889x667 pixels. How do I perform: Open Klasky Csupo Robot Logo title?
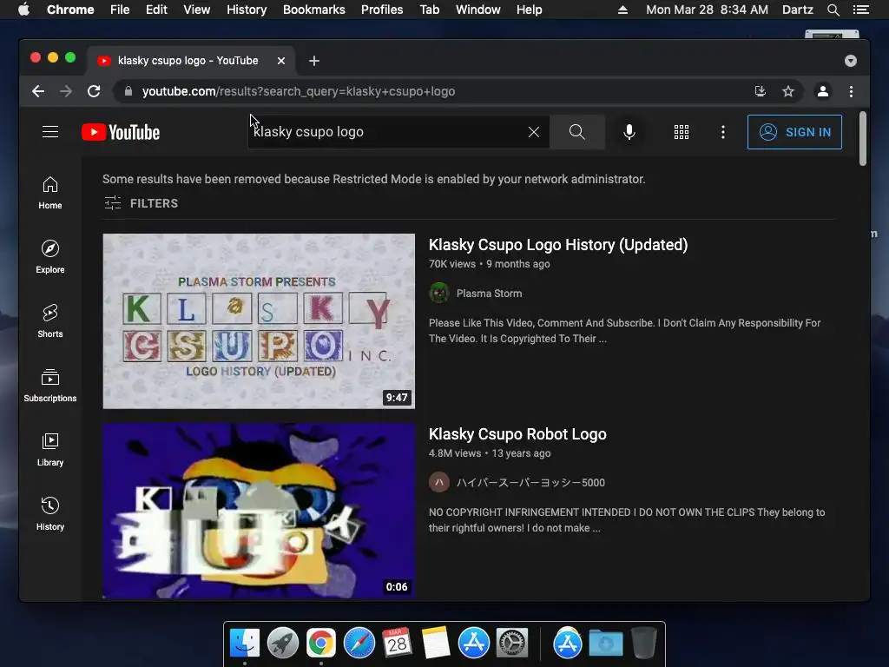[517, 434]
